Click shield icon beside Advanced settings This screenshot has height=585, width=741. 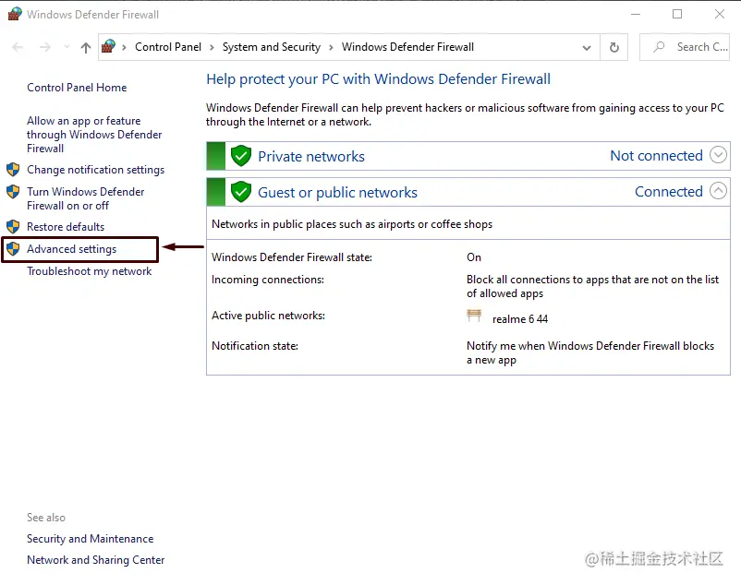click(x=13, y=248)
